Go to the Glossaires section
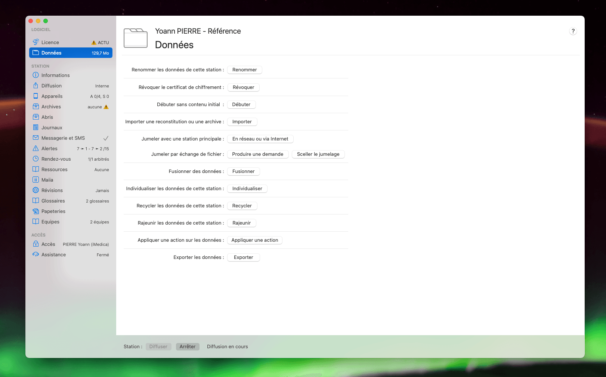This screenshot has width=606, height=377. [53, 201]
